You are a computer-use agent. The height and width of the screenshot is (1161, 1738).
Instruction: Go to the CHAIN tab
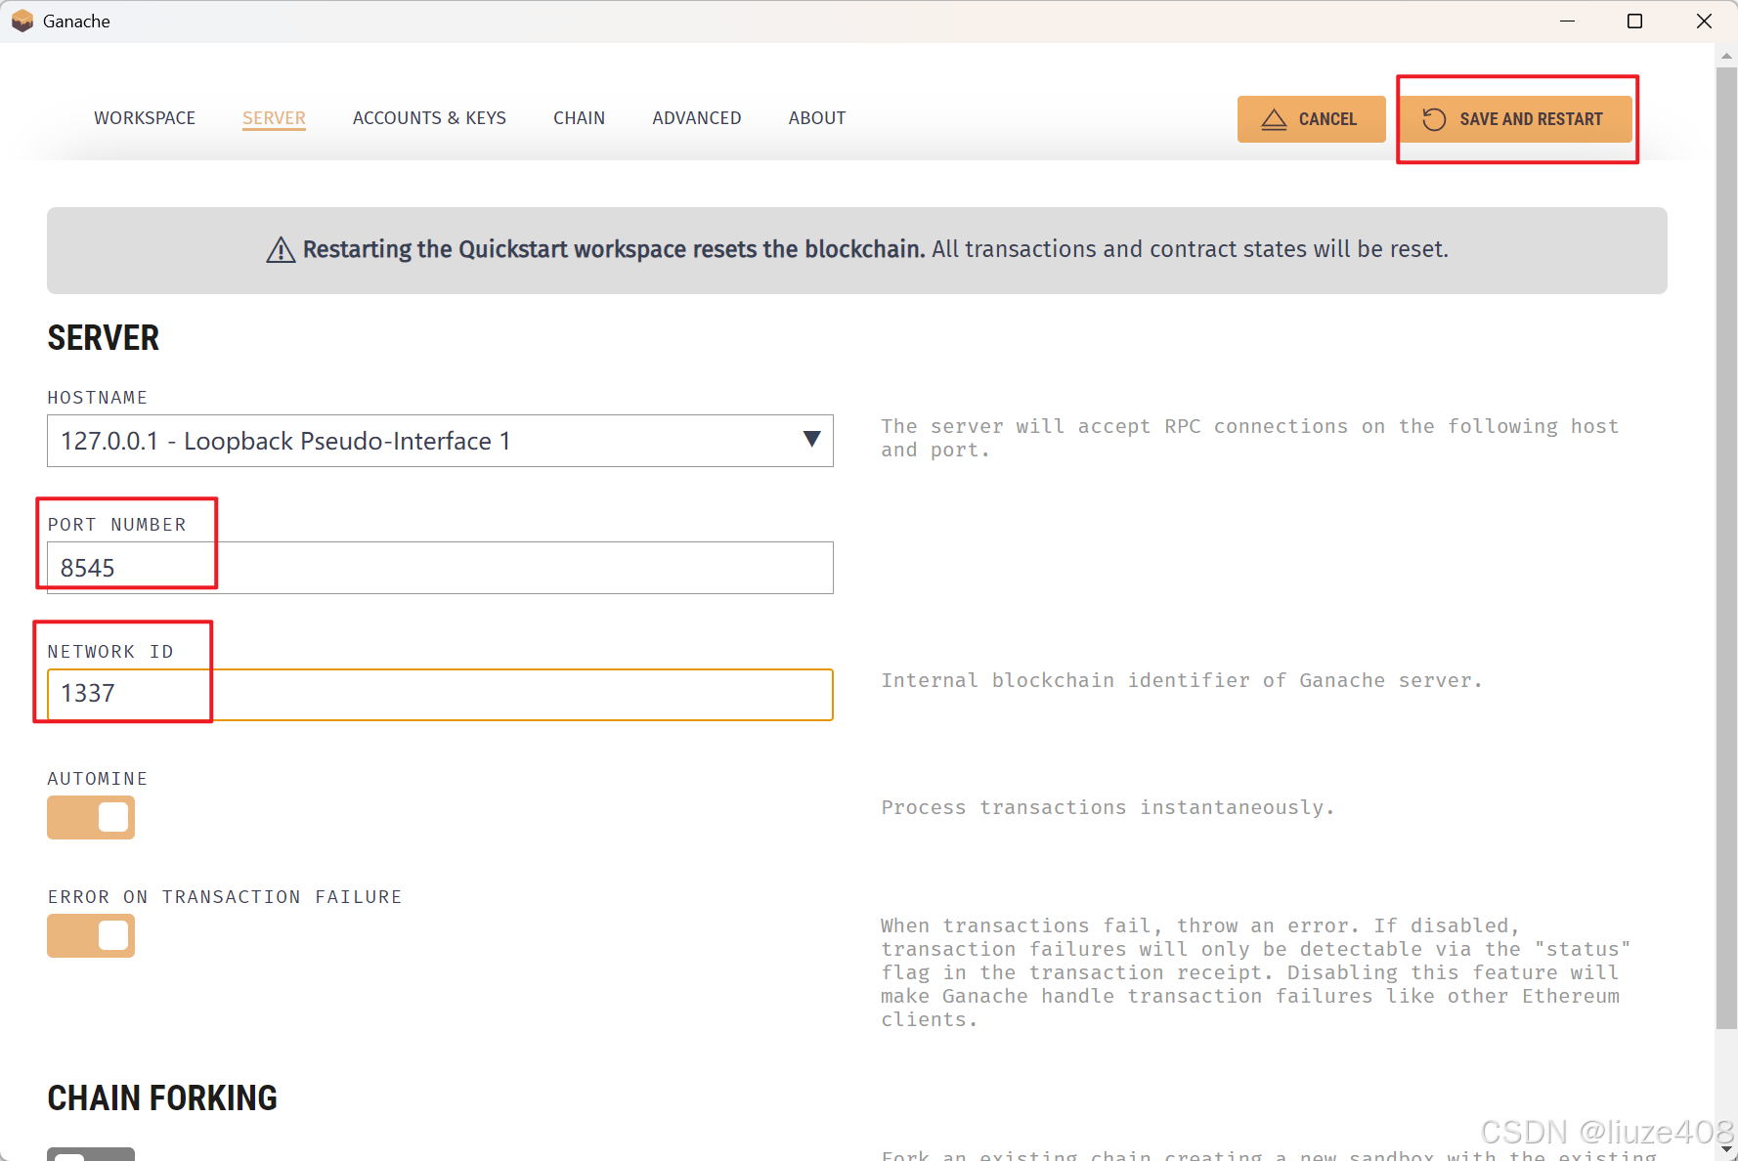point(579,118)
